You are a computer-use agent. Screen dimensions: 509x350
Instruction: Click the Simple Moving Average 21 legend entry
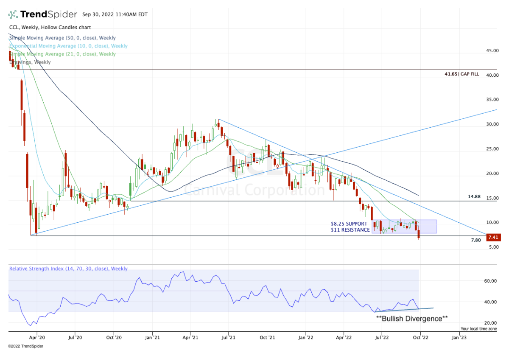point(62,54)
